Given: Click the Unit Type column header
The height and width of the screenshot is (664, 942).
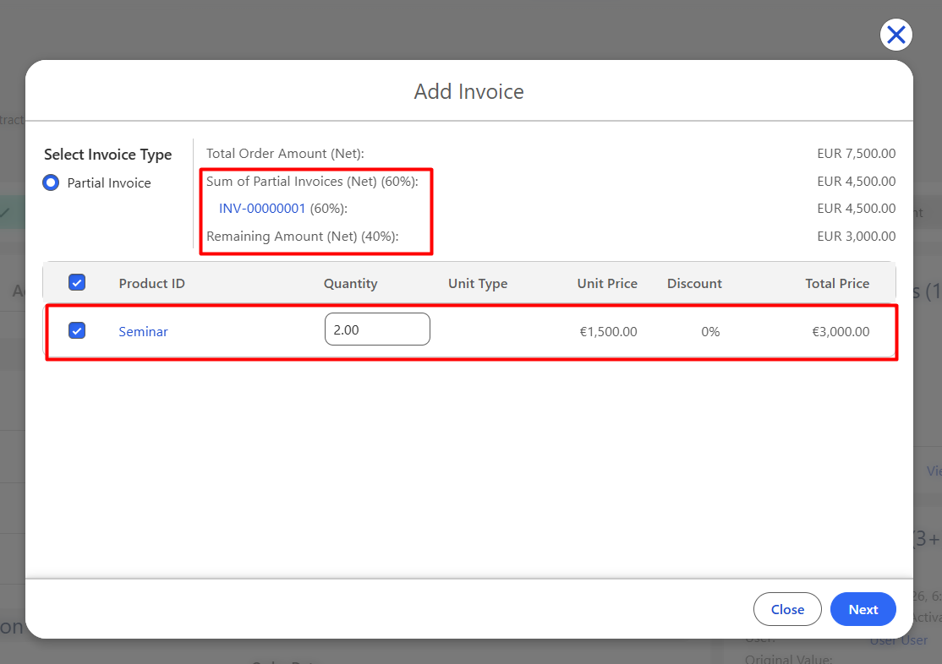Looking at the screenshot, I should pyautogui.click(x=478, y=283).
